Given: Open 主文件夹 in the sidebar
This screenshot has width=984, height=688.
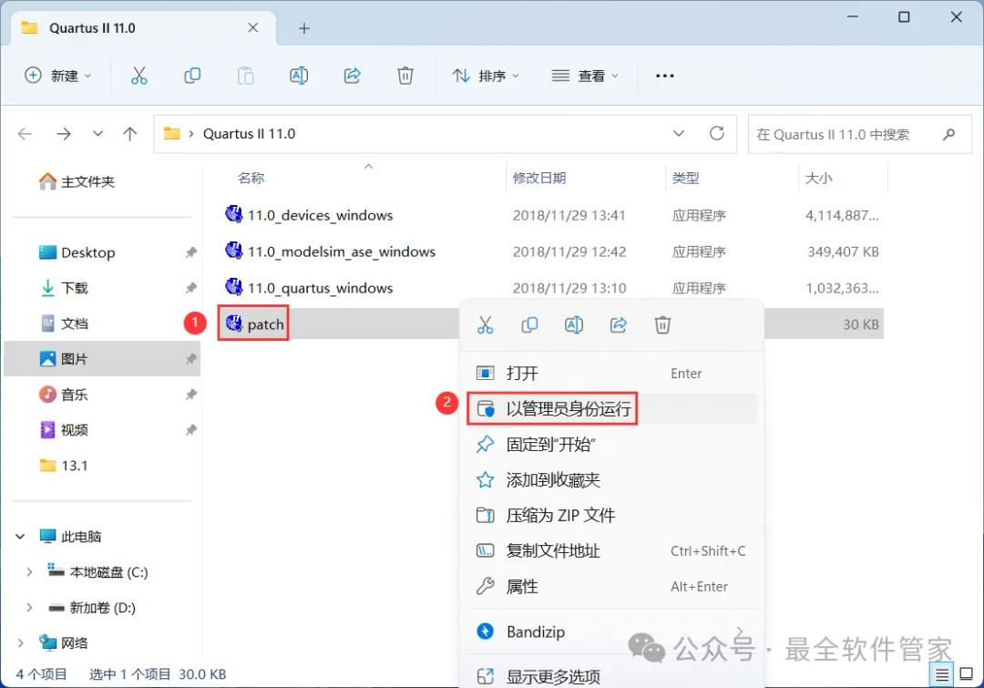Looking at the screenshot, I should pos(77,181).
